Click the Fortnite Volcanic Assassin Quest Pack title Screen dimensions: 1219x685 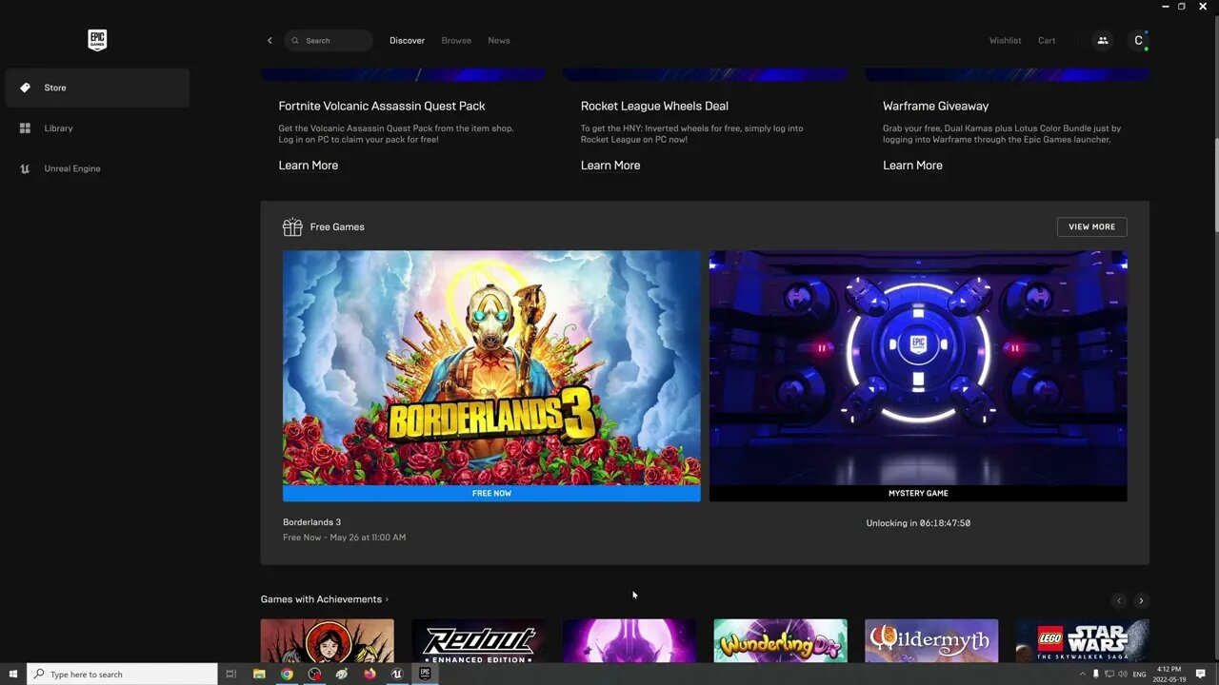[x=382, y=106]
